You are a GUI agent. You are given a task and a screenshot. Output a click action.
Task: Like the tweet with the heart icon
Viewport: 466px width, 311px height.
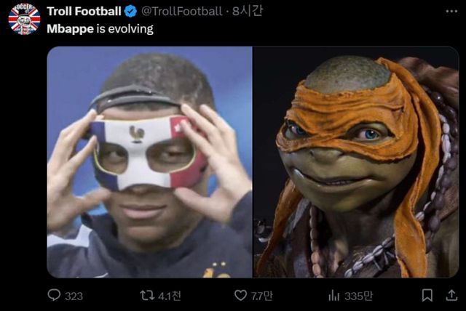point(241,296)
